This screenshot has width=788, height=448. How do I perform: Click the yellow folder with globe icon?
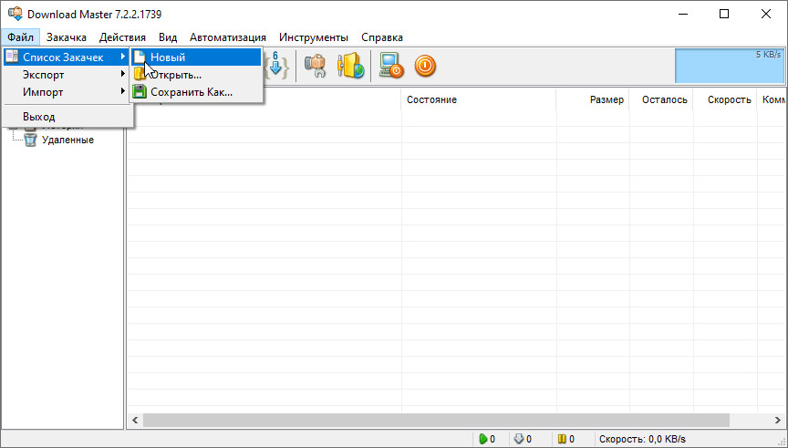(x=352, y=66)
